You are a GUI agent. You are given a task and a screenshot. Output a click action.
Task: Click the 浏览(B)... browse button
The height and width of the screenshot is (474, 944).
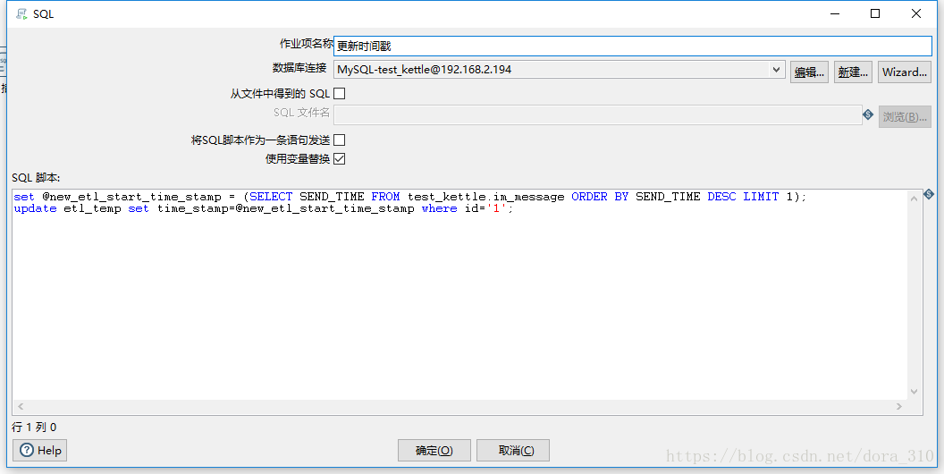(904, 116)
